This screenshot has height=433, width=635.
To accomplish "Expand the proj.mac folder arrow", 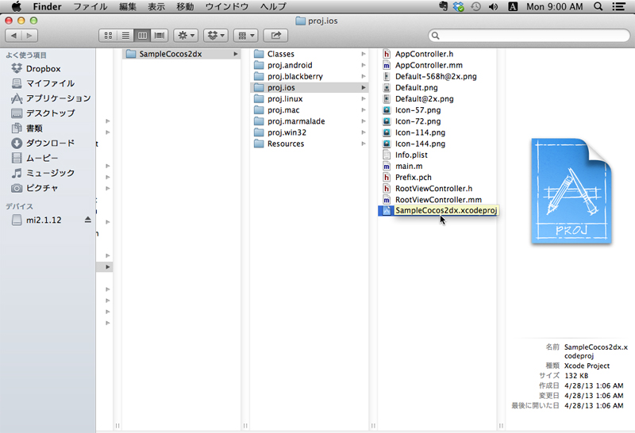I will click(364, 110).
